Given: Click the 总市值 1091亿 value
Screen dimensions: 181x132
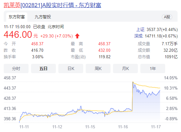Looking at the screenshot, I should (x=171, y=57).
